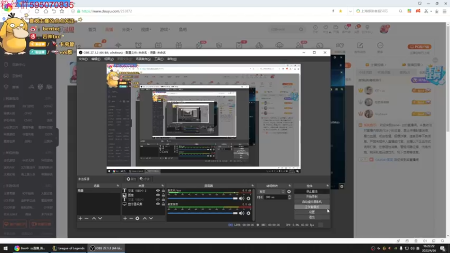Viewport: 450px width, 253px height.
Task: Go to browser home page icon
Action: coord(46,11)
